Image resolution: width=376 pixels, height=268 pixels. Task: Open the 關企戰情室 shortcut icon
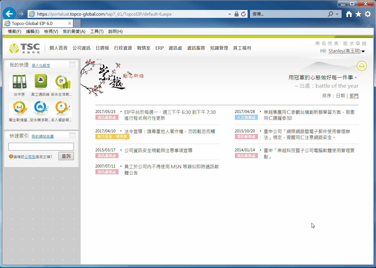click(x=19, y=108)
